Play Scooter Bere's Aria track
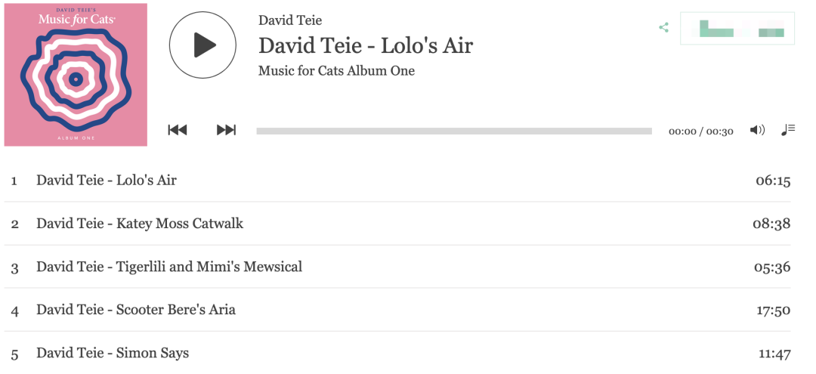 point(136,310)
